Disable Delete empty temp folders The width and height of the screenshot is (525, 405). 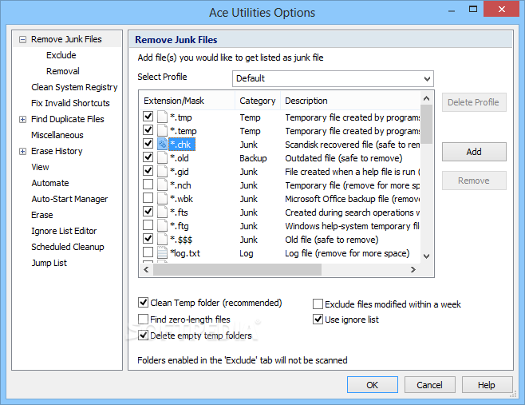tap(144, 335)
